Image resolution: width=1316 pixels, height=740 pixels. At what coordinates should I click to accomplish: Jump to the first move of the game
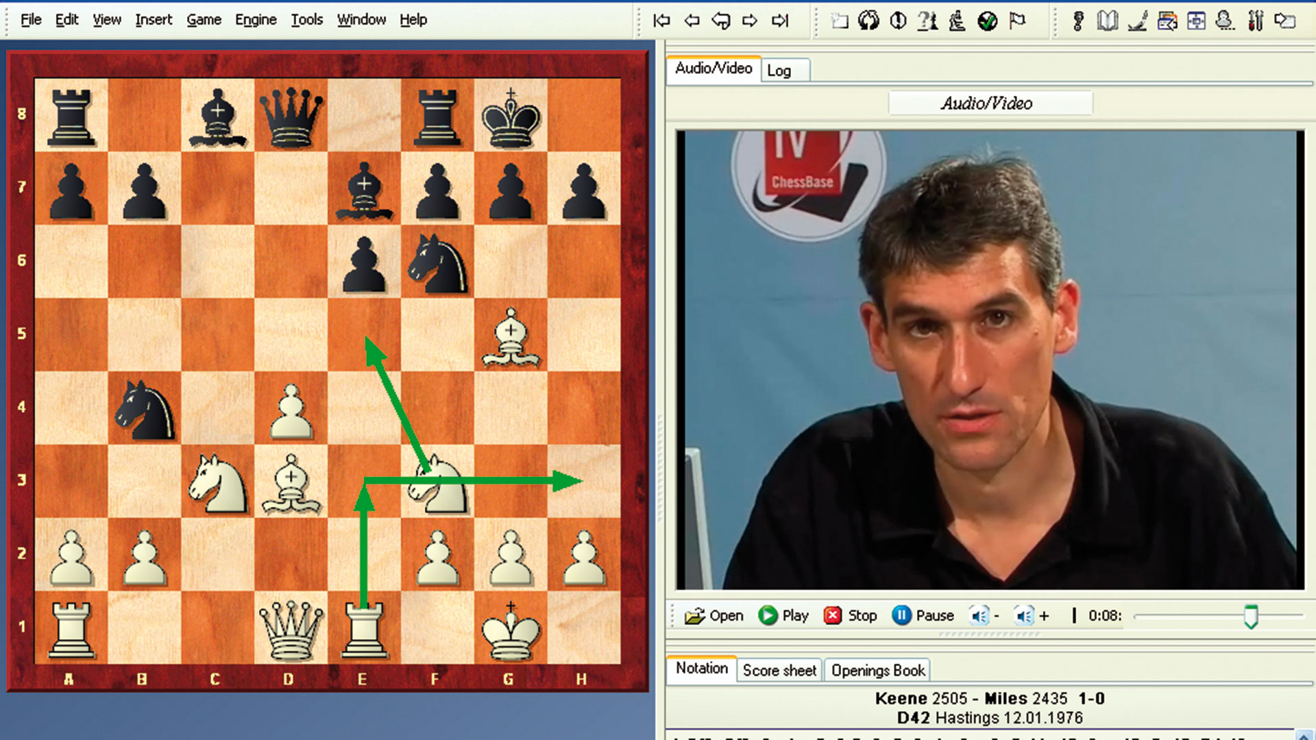pos(662,21)
